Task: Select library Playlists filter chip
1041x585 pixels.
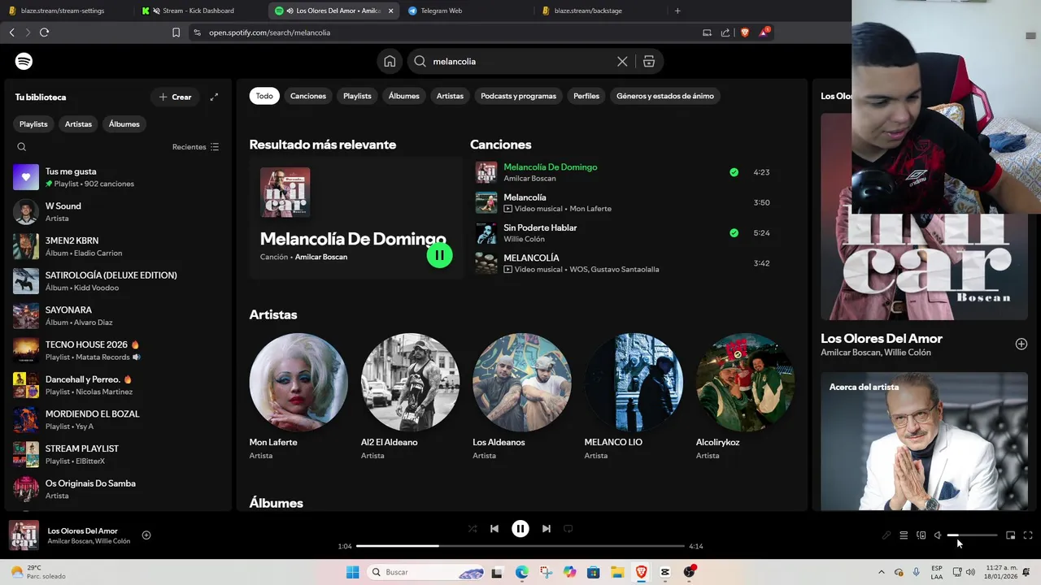Action: (x=33, y=124)
